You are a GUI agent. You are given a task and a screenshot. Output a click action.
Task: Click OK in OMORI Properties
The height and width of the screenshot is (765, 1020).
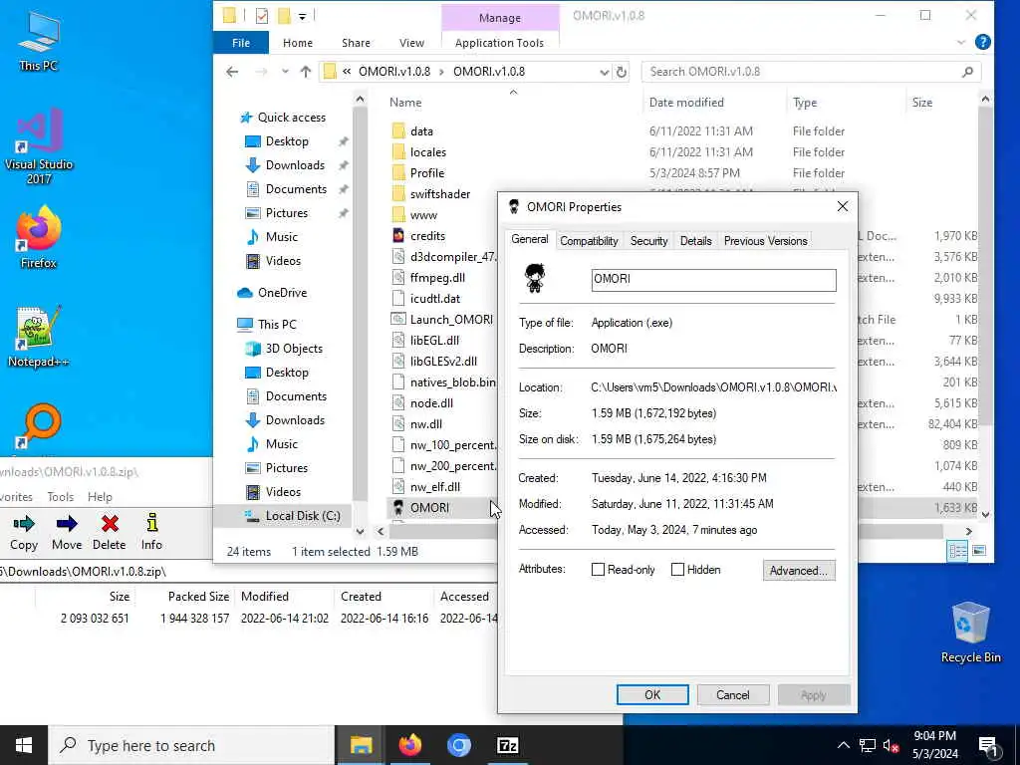(652, 694)
